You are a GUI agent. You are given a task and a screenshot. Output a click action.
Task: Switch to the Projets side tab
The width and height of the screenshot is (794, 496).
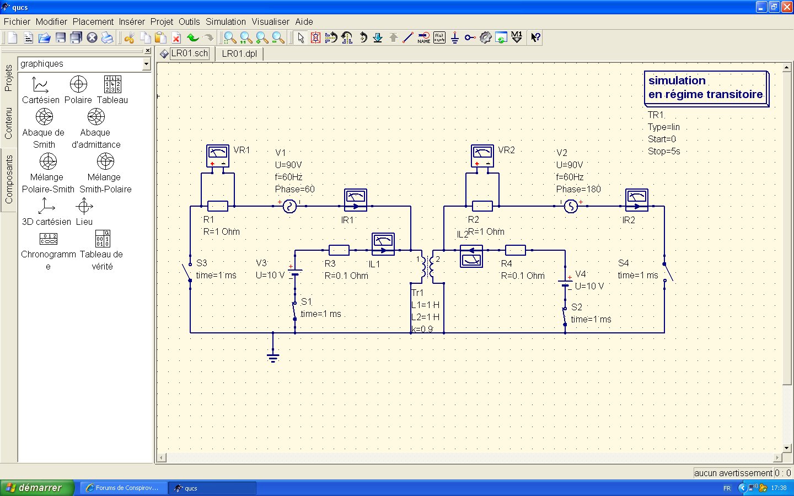pos(8,78)
